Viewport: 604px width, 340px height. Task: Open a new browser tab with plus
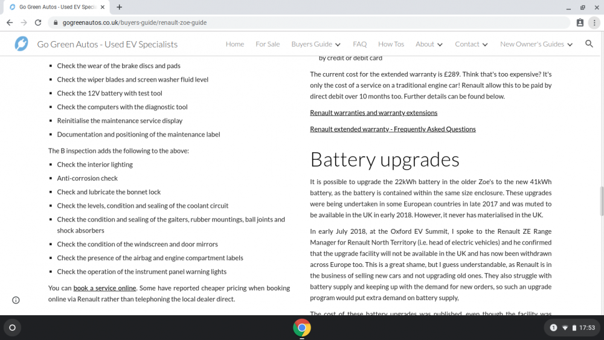coord(120,7)
